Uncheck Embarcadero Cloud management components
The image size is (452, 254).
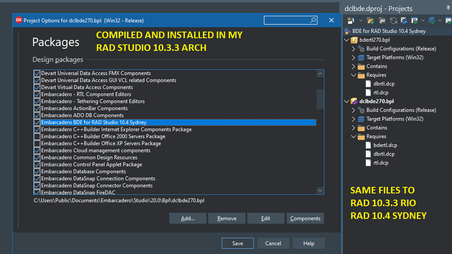tap(37, 150)
